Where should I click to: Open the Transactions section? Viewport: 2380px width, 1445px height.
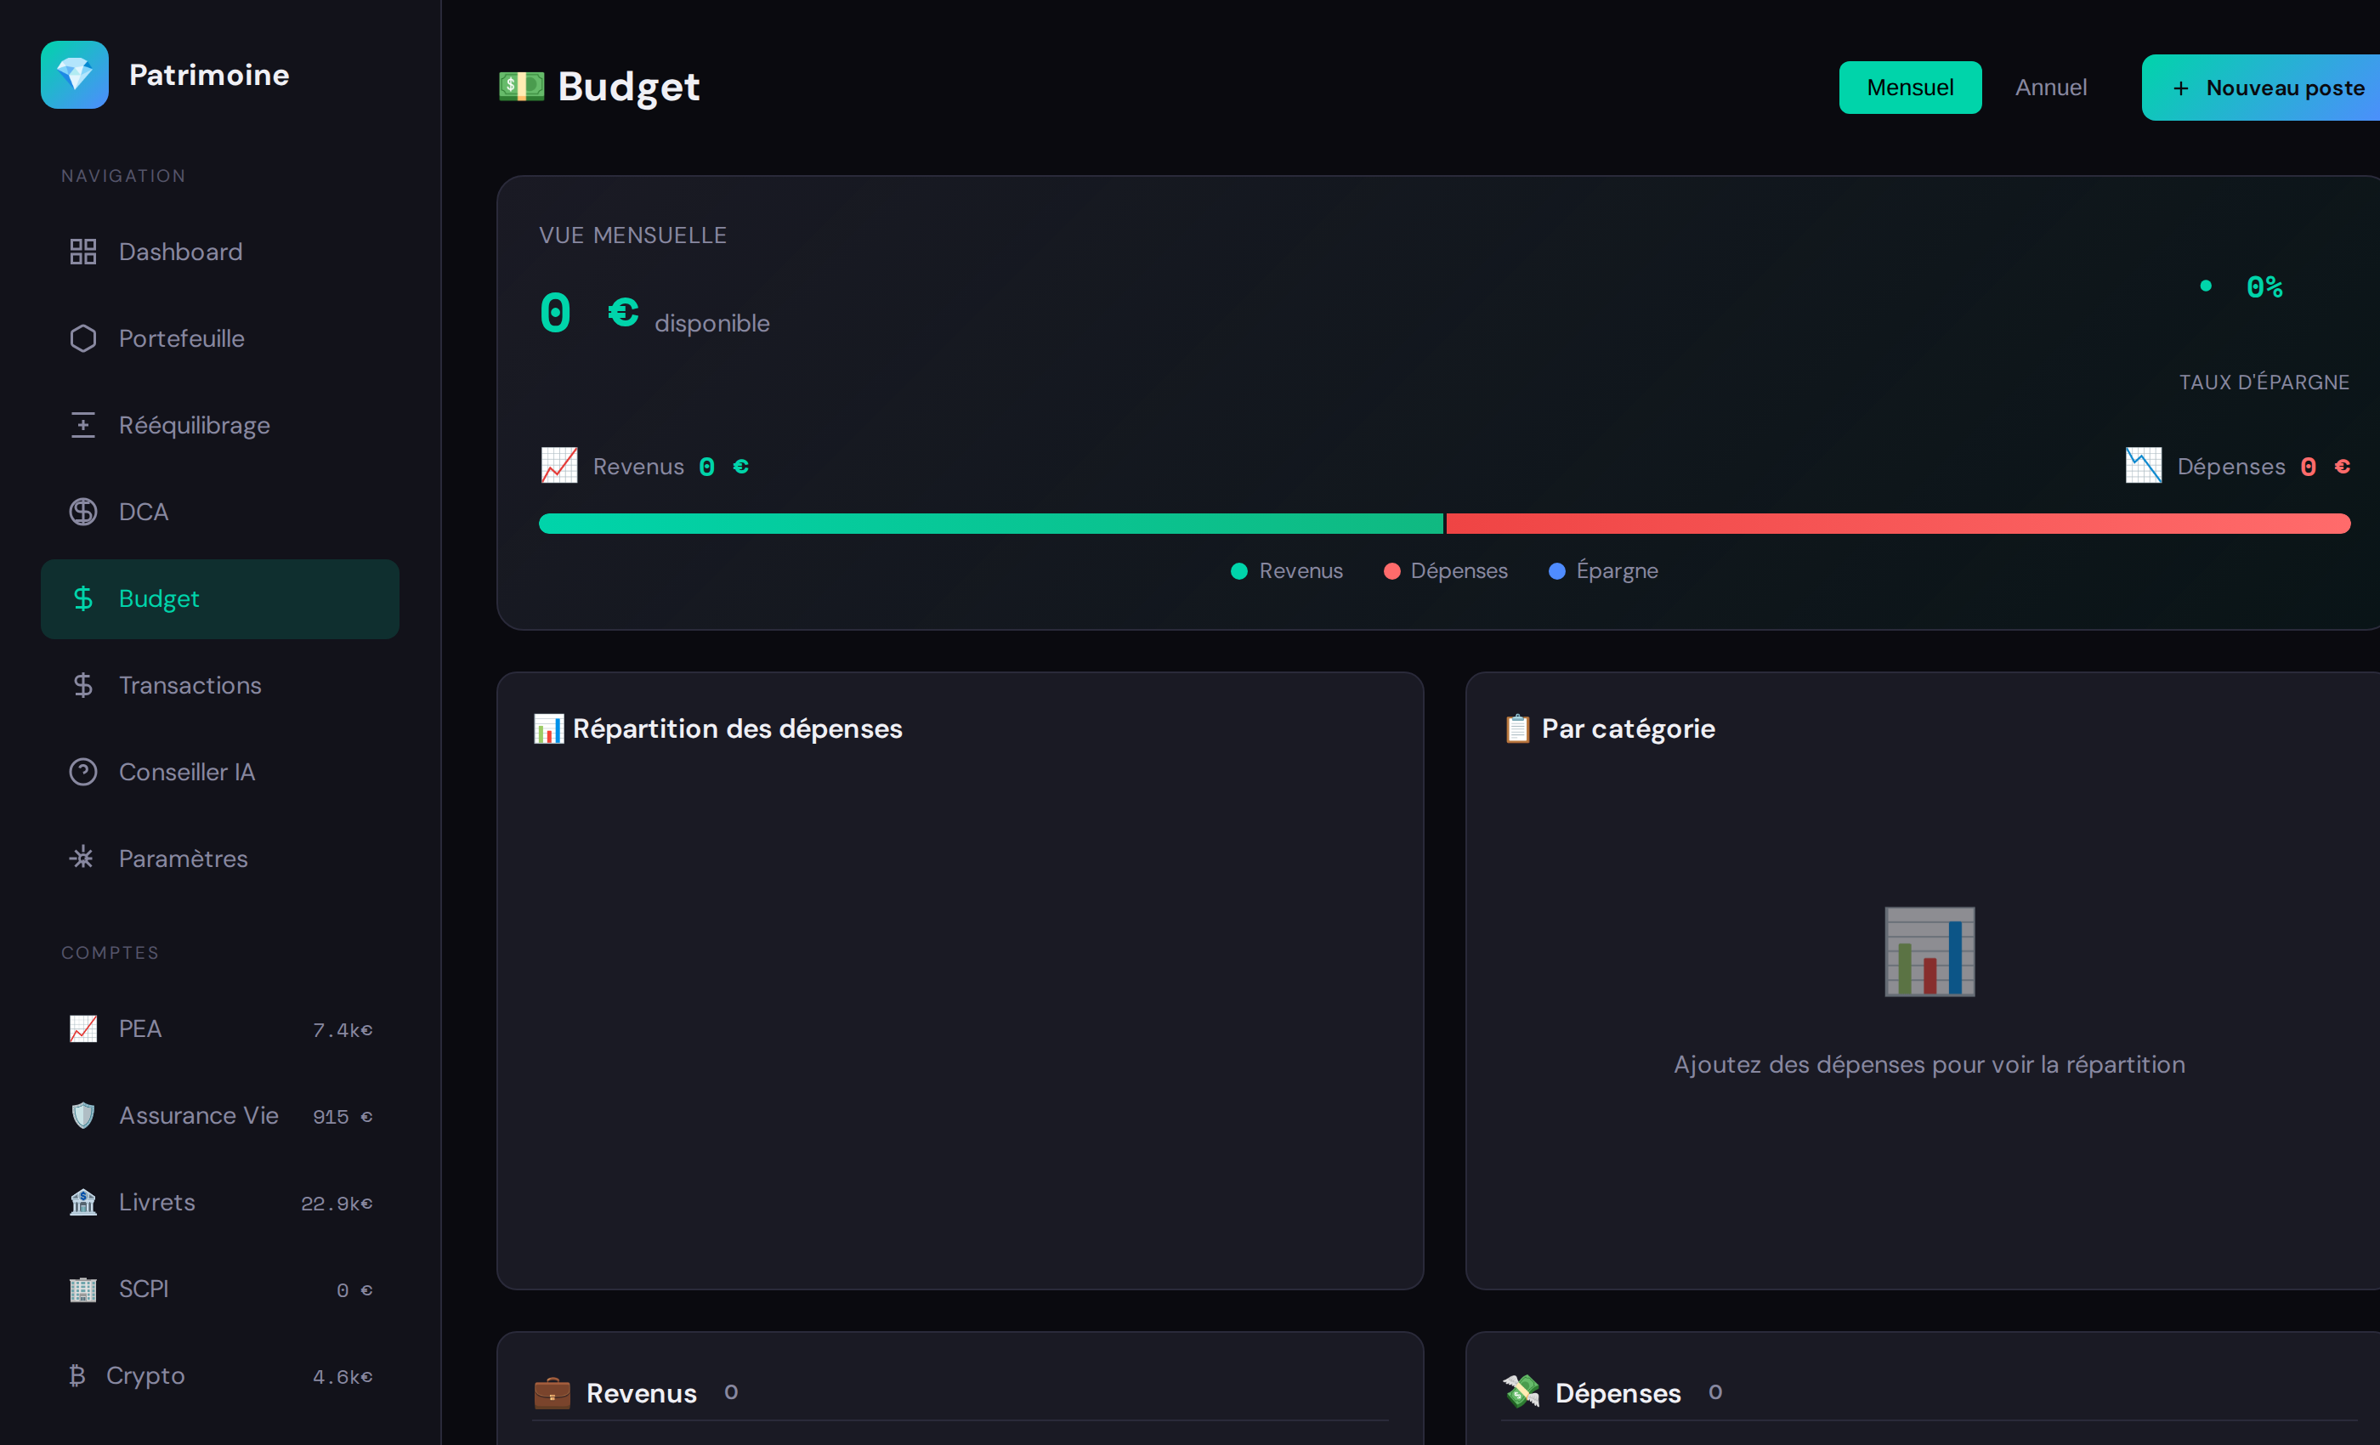pyautogui.click(x=190, y=685)
